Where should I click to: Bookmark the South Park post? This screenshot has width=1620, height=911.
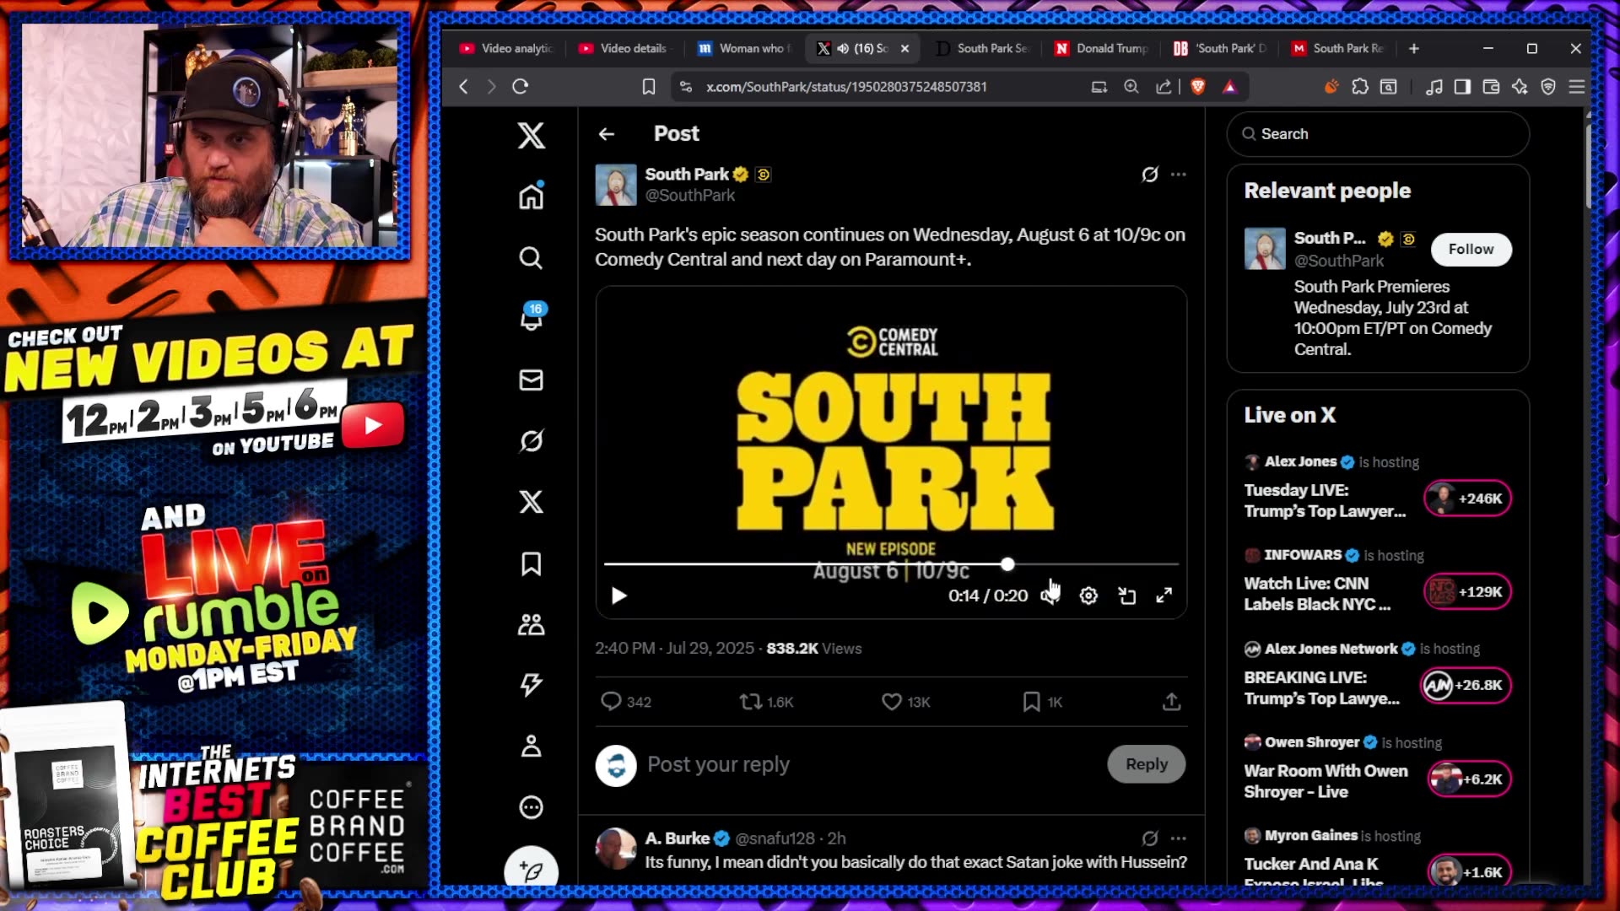coord(1030,701)
